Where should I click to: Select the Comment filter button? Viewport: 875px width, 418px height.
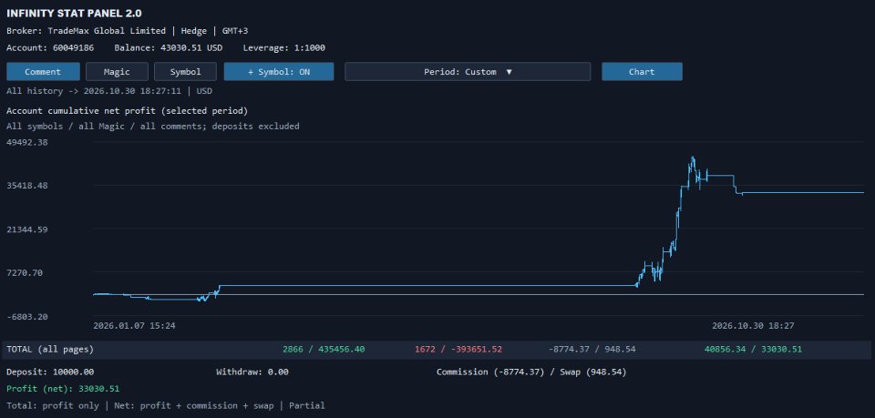pos(43,72)
